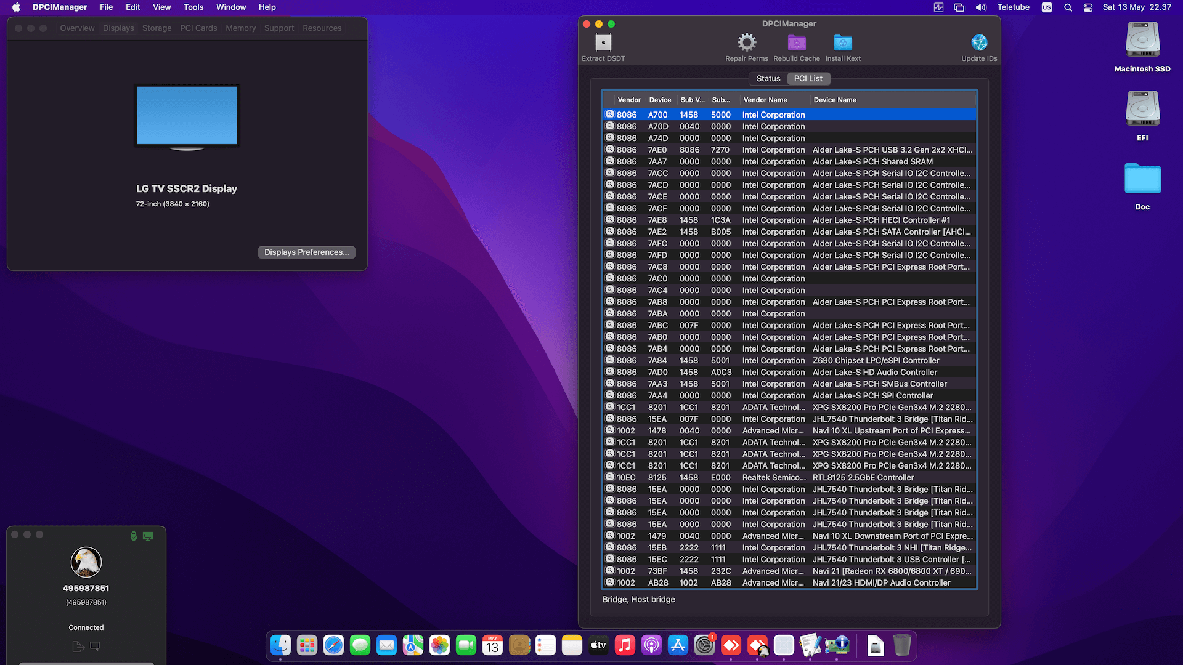Switch to the Status tab
The image size is (1183, 665).
tap(768, 78)
